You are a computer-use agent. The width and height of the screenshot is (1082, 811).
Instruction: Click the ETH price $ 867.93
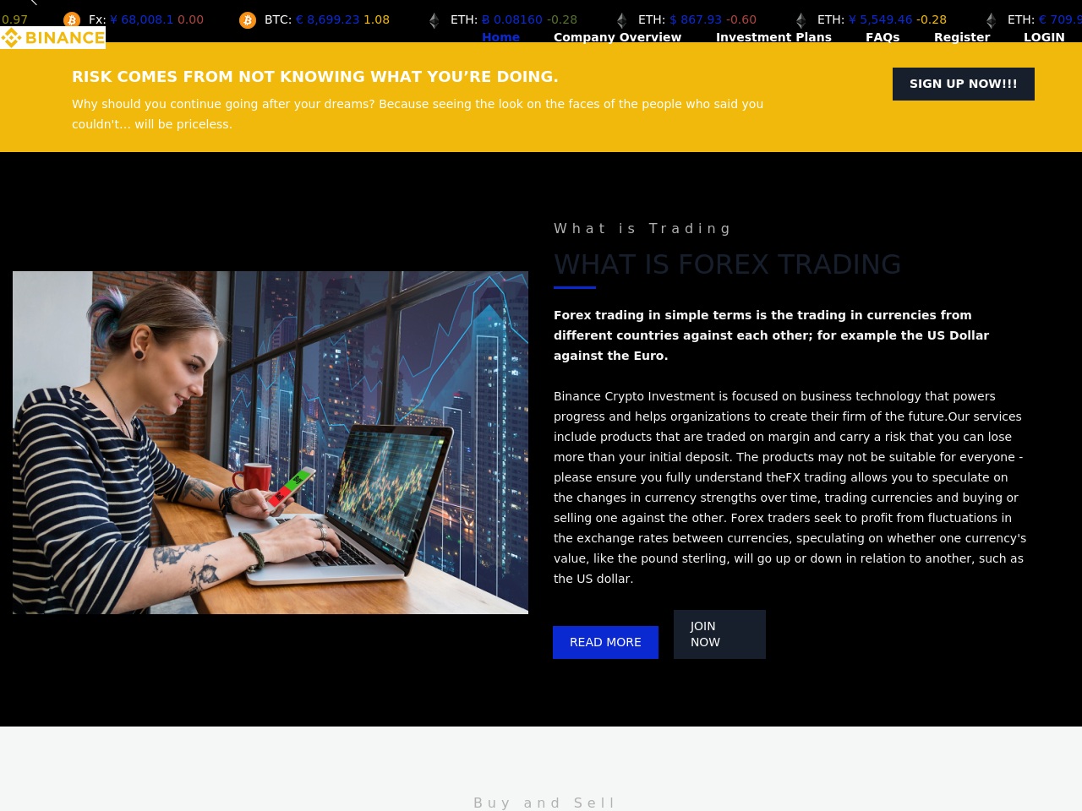pos(697,19)
